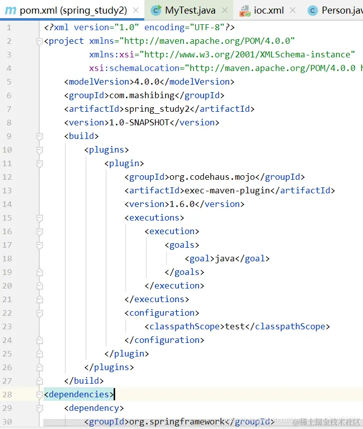The height and width of the screenshot is (429, 363).
Task: Click the closing executions tag
Action: click(157, 299)
